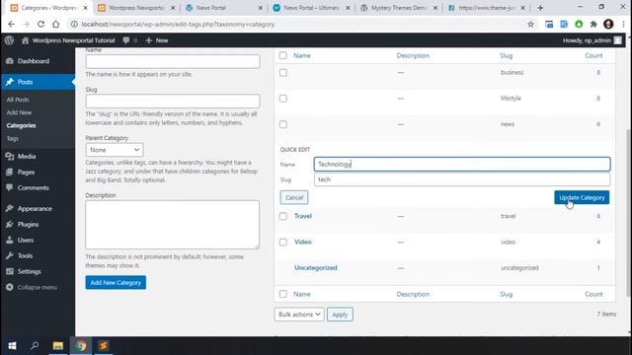This screenshot has height=355, width=632.
Task: Click the browser address bar URL
Action: click(x=178, y=24)
